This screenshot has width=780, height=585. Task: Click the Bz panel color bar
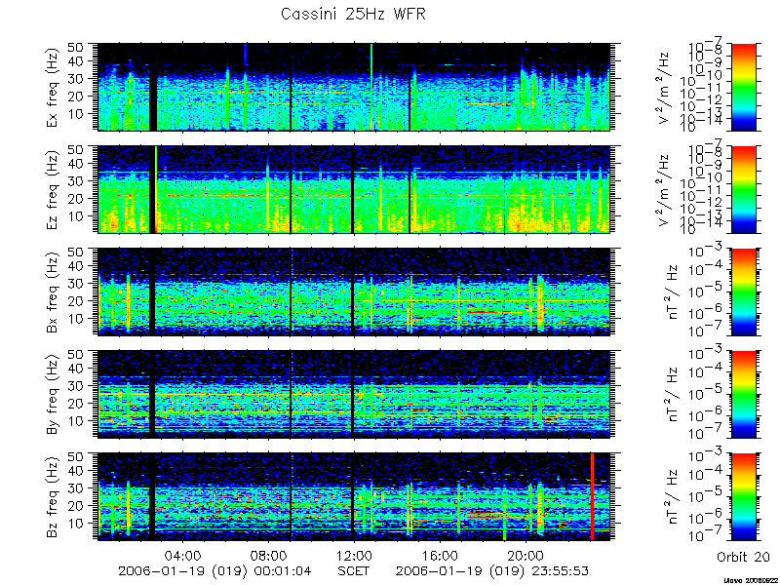pyautogui.click(x=744, y=497)
